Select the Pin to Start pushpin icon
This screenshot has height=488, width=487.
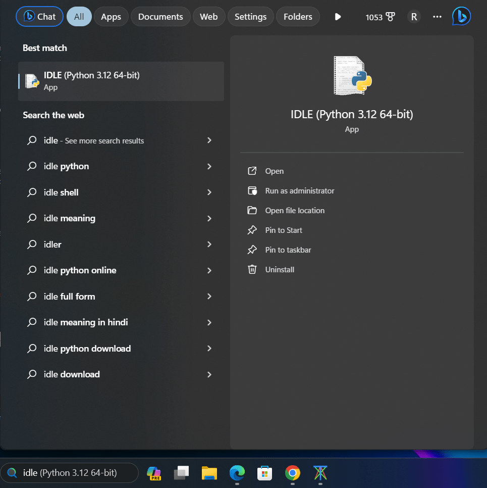(252, 230)
